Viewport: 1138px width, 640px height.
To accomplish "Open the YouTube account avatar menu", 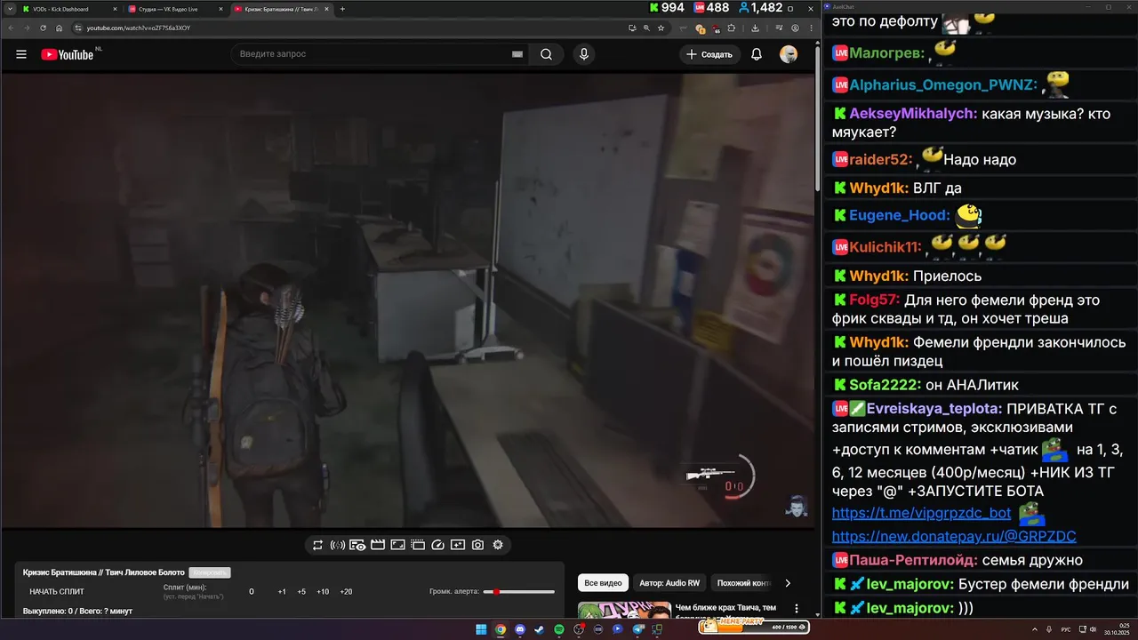I will pyautogui.click(x=789, y=54).
